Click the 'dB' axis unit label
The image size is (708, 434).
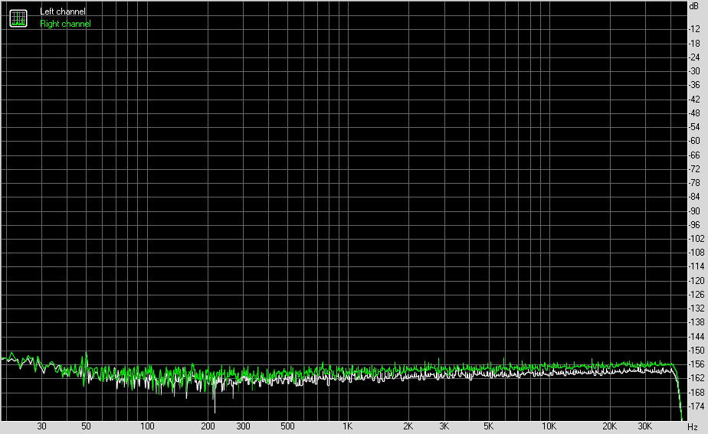click(x=694, y=6)
